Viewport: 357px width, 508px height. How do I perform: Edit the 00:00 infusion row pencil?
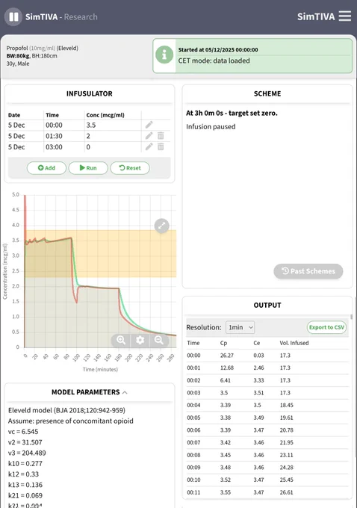[149, 125]
